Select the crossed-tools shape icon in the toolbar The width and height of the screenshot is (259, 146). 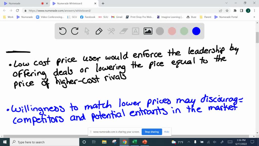coord(111,31)
